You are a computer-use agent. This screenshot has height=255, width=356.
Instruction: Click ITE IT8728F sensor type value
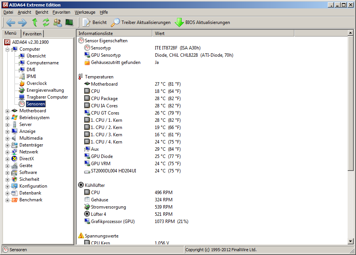pyautogui.click(x=177, y=48)
